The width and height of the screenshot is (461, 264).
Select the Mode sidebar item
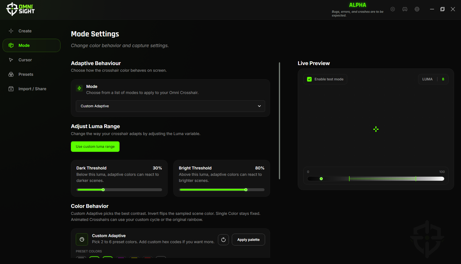click(x=32, y=45)
